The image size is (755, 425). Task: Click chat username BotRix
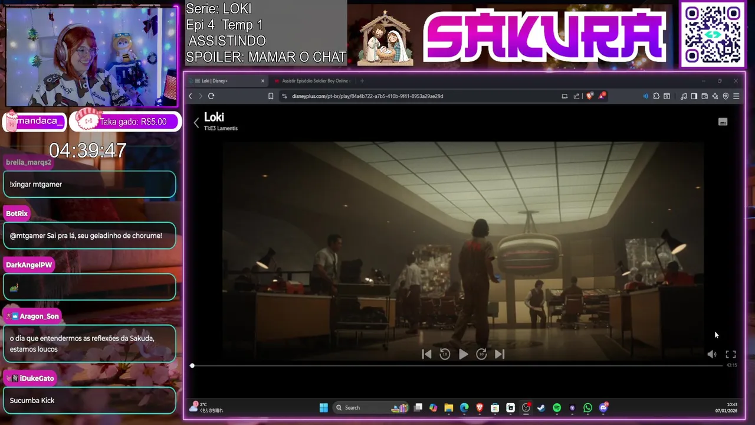pyautogui.click(x=17, y=214)
